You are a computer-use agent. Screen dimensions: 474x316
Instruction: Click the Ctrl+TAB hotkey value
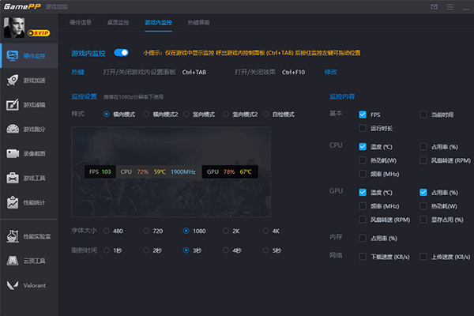194,72
